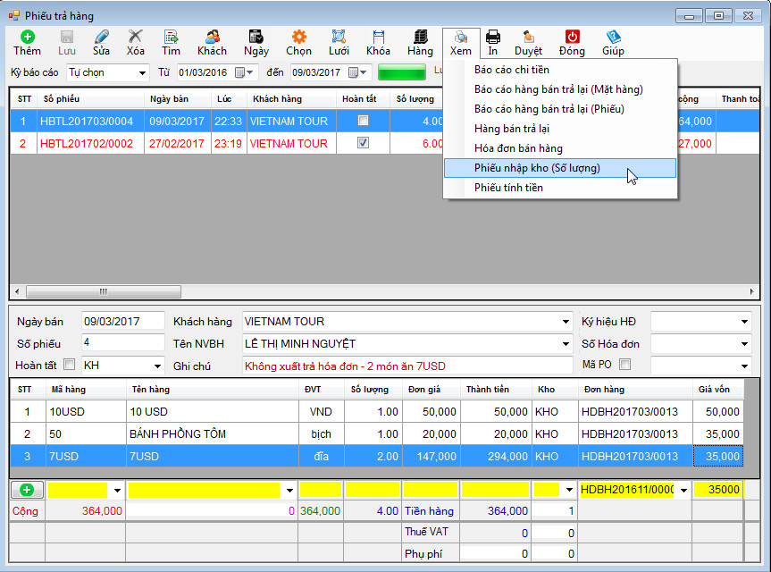Image resolution: width=771 pixels, height=572 pixels.
Task: Click the Xóa (delete) toolbar icon
Action: pos(135,38)
